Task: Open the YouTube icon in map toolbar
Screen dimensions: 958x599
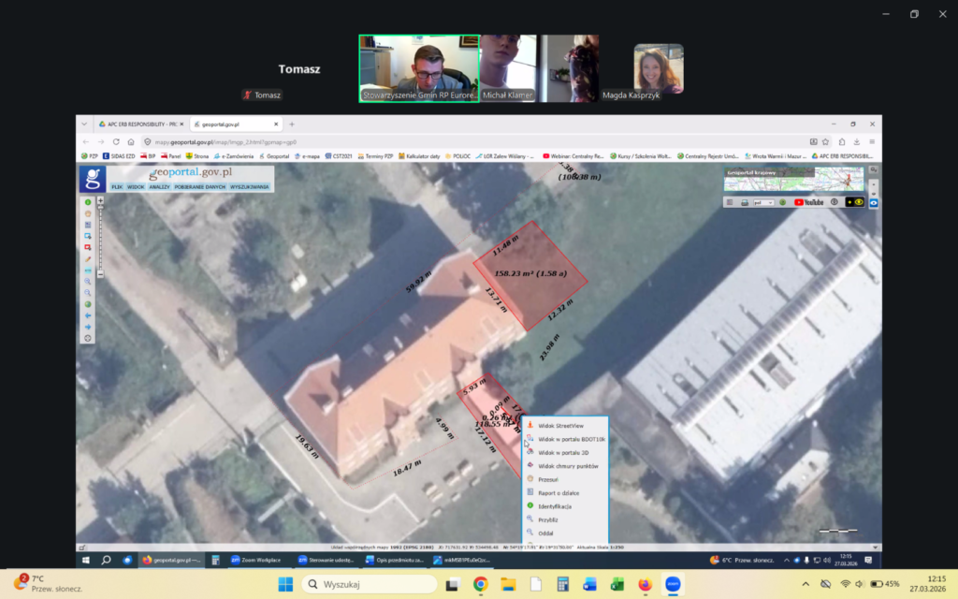Action: pyautogui.click(x=808, y=202)
